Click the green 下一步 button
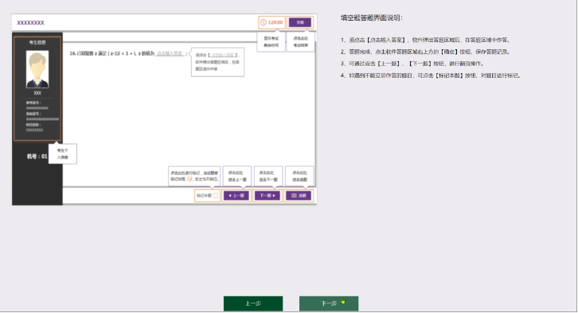This screenshot has height=313, width=578. [329, 303]
